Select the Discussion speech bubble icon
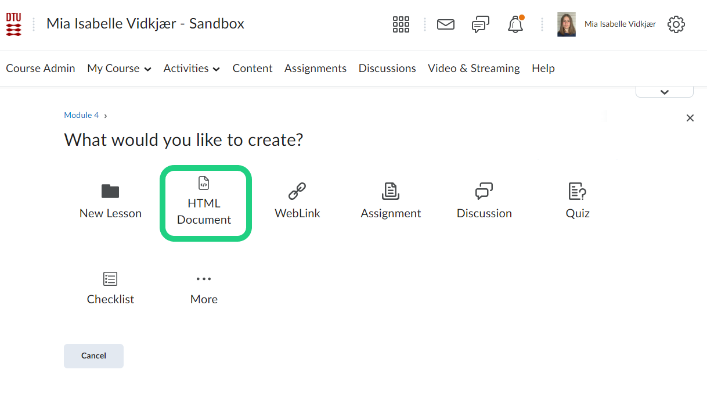 coord(484,191)
